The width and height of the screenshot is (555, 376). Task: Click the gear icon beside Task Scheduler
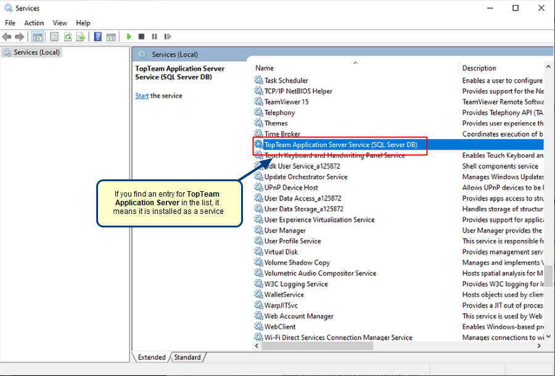259,80
